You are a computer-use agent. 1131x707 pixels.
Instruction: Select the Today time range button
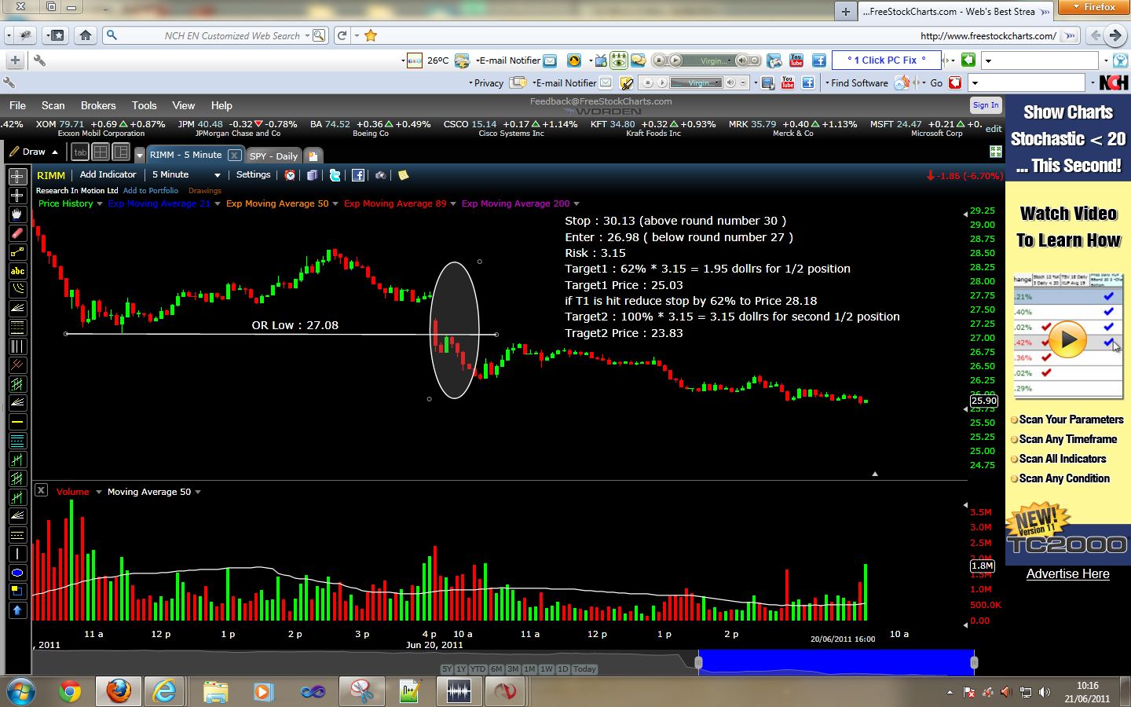pos(584,669)
